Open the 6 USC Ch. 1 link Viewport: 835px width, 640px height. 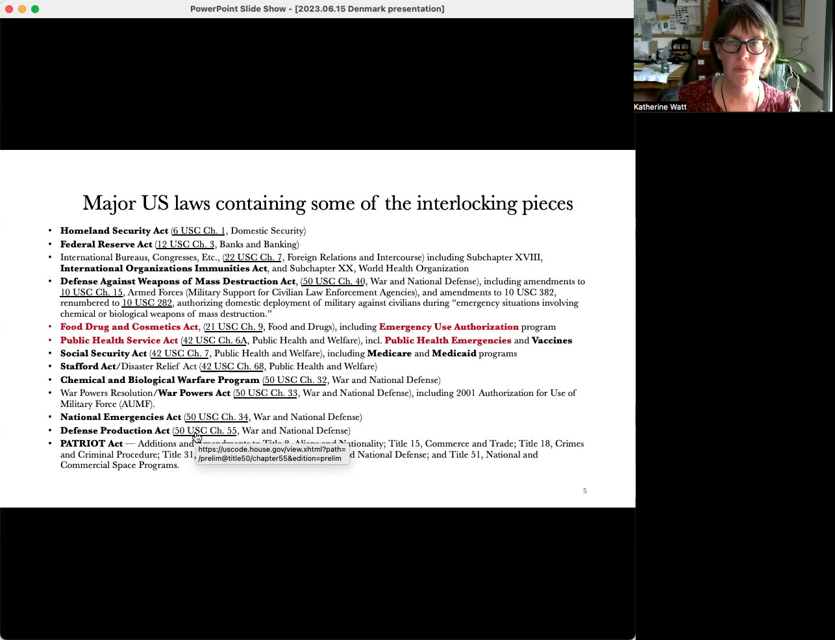click(199, 231)
